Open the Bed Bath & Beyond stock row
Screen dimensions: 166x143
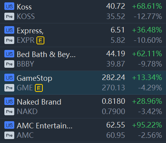tap(83, 59)
